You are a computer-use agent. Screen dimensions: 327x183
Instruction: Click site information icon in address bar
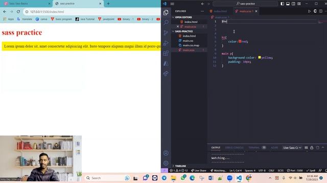27,12
